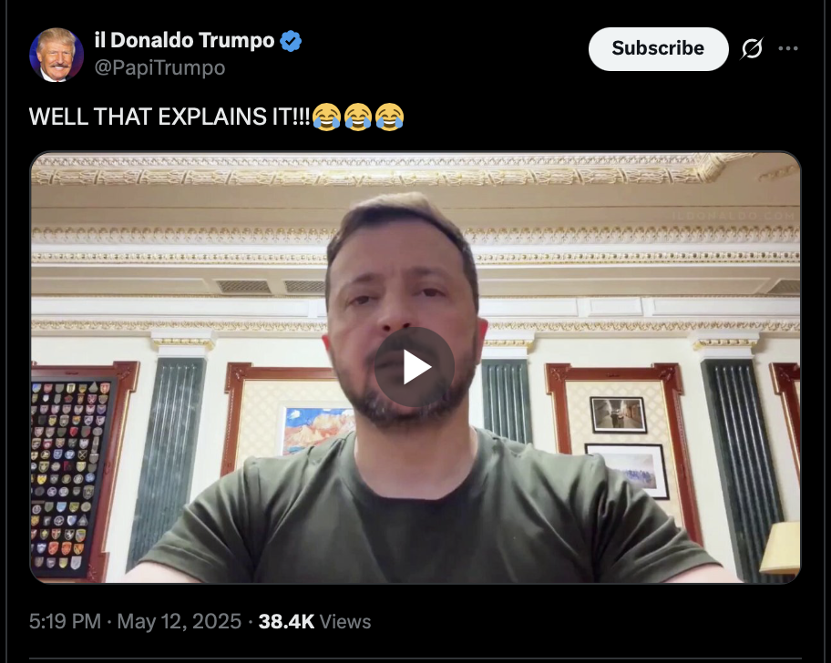
Task: Open the Grok explain-post icon
Action: [x=752, y=48]
